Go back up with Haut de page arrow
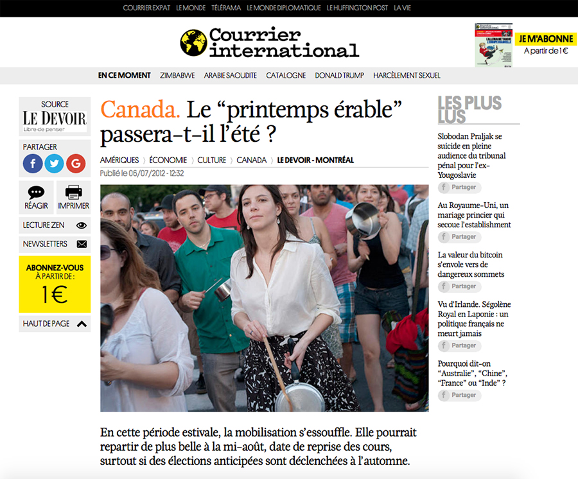 pos(82,324)
